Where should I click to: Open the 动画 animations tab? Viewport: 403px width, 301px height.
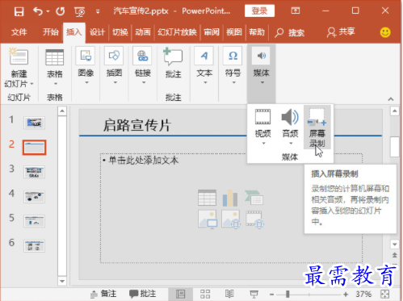143,32
